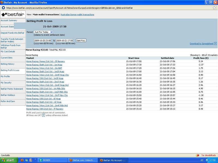The height and width of the screenshot is (163, 218).
Task: Click the Get P & L button
Action: (81, 40)
